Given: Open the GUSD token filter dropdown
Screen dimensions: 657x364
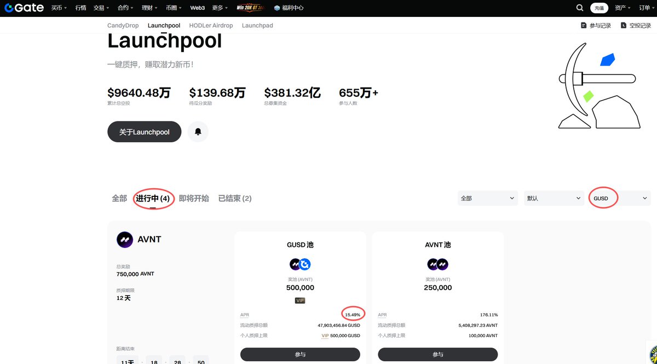Looking at the screenshot, I should [x=620, y=198].
